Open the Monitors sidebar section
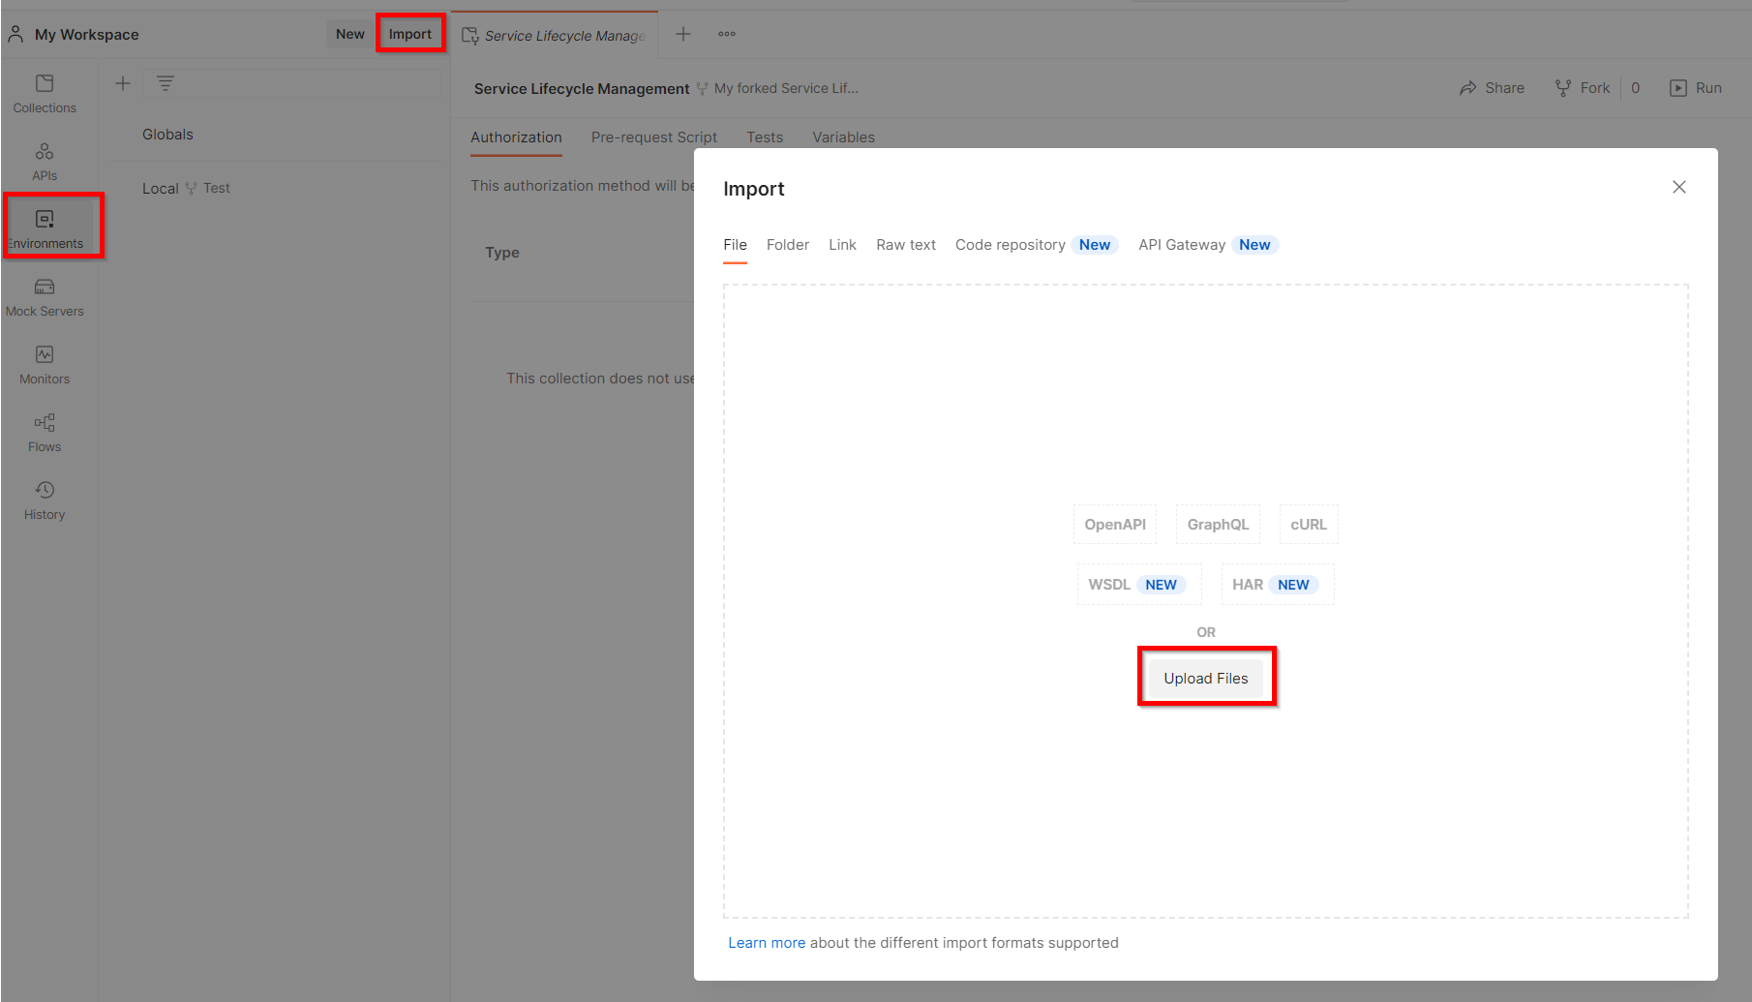Screen dimensions: 1752x1002 (45, 365)
